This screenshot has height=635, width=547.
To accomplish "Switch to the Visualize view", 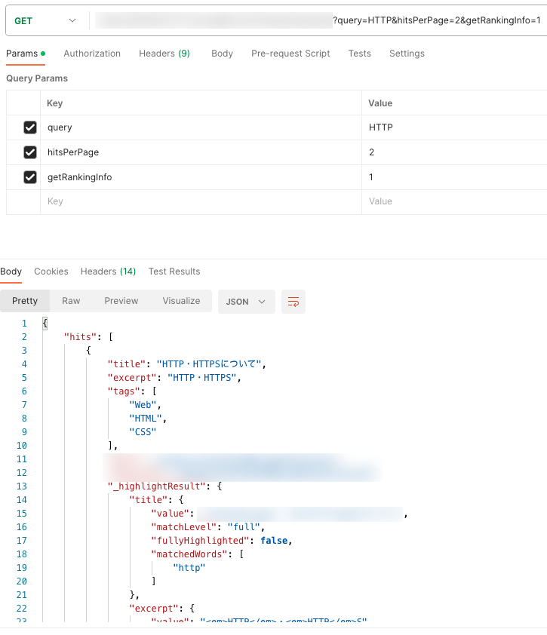I will 181,301.
